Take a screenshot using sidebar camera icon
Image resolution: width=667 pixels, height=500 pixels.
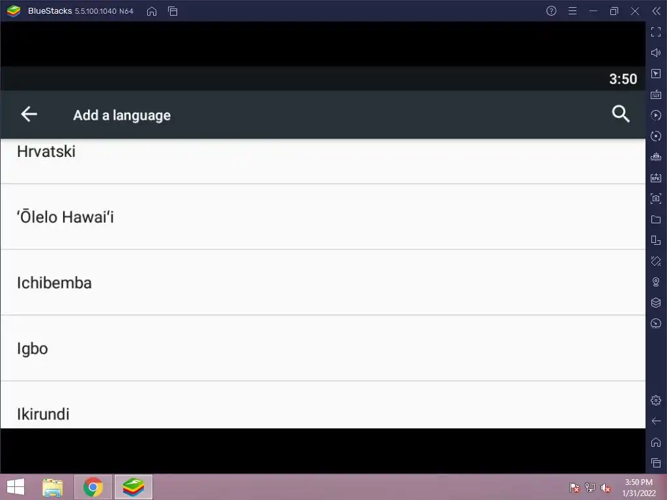pos(656,199)
